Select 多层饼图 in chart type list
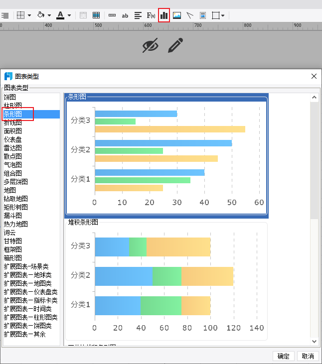The height and width of the screenshot is (364, 322). (x=31, y=182)
